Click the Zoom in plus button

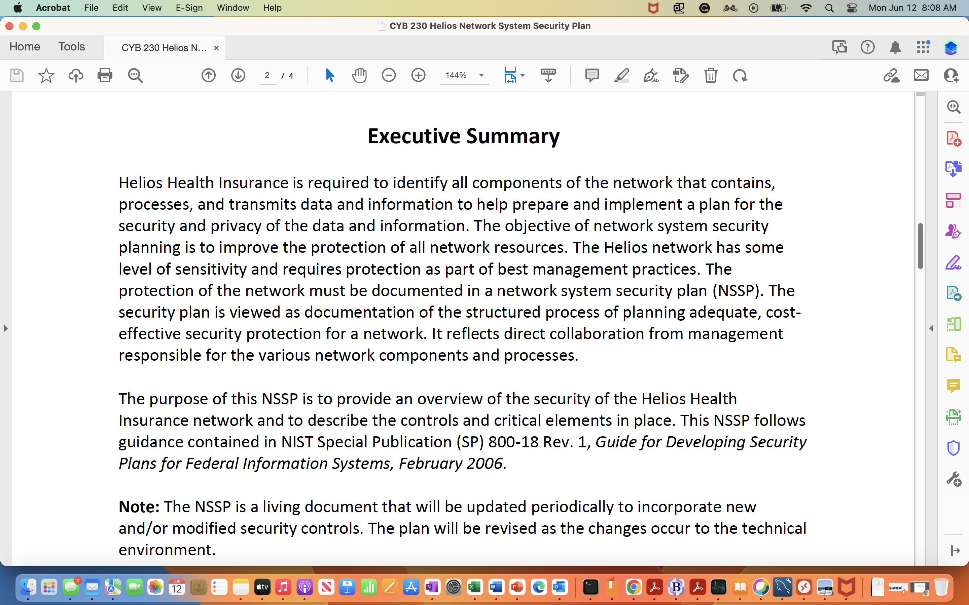418,75
